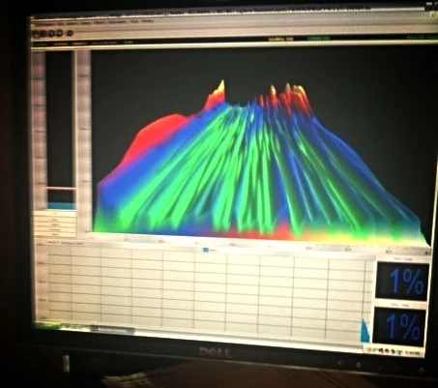
Task: Click the teal fill in the left level meter
Action: coord(62,206)
